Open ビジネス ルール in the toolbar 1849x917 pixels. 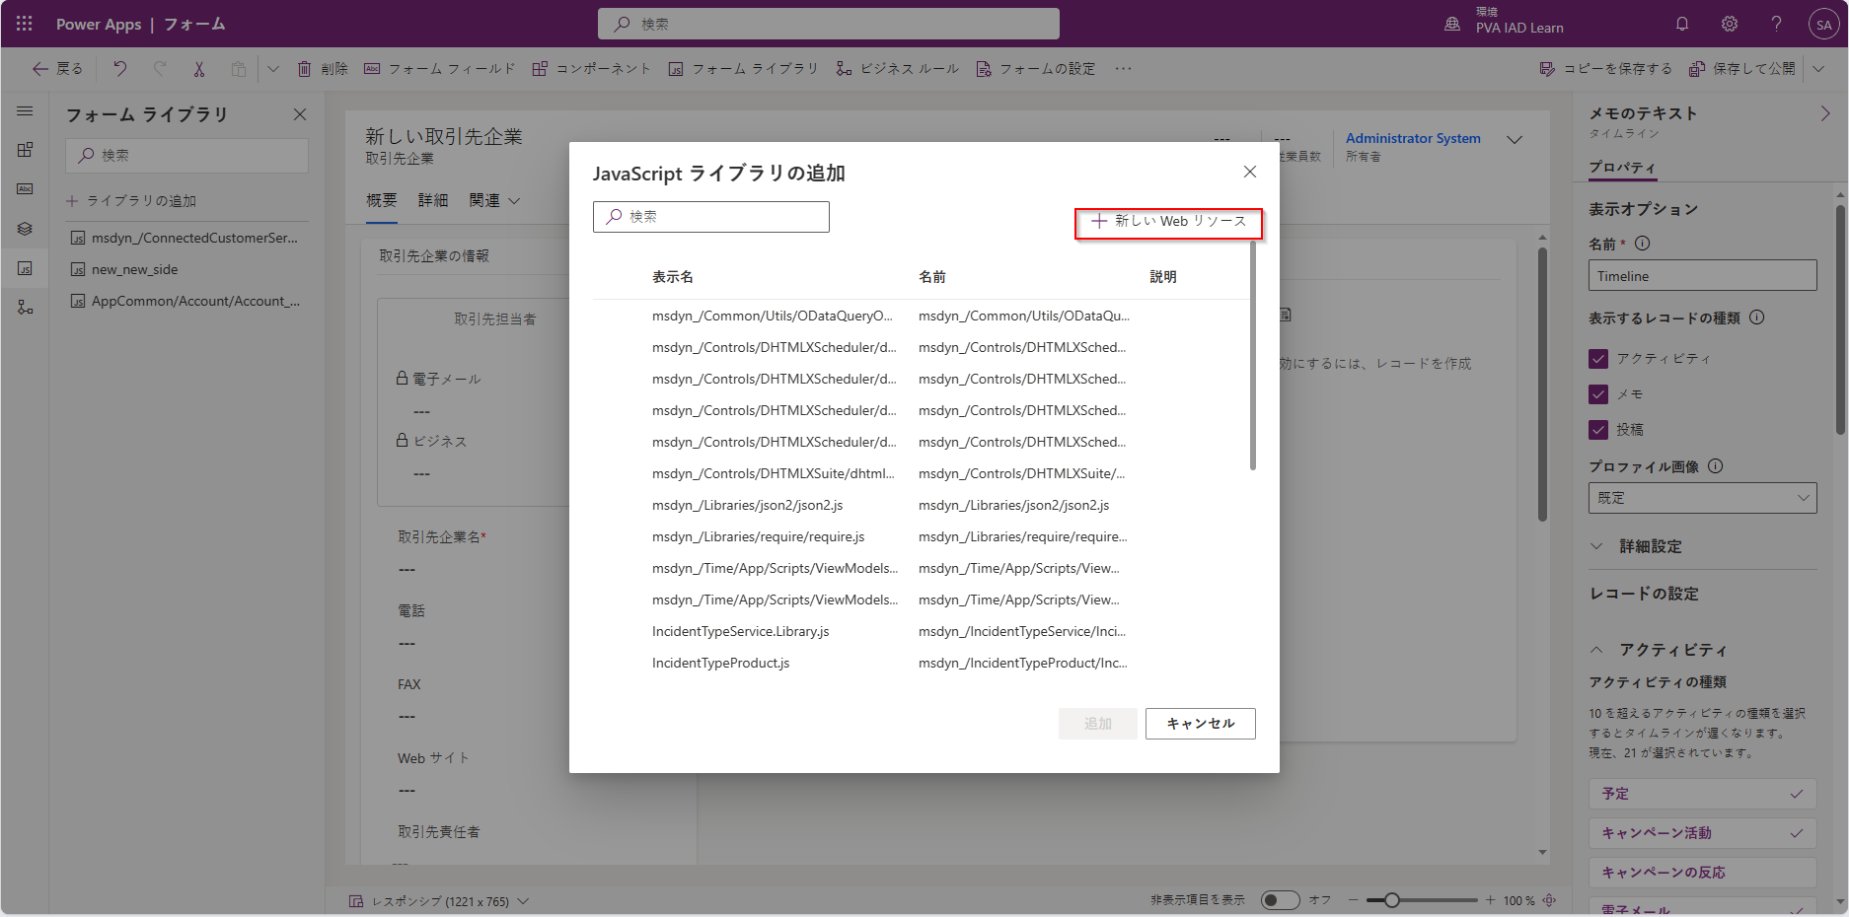[x=898, y=69]
